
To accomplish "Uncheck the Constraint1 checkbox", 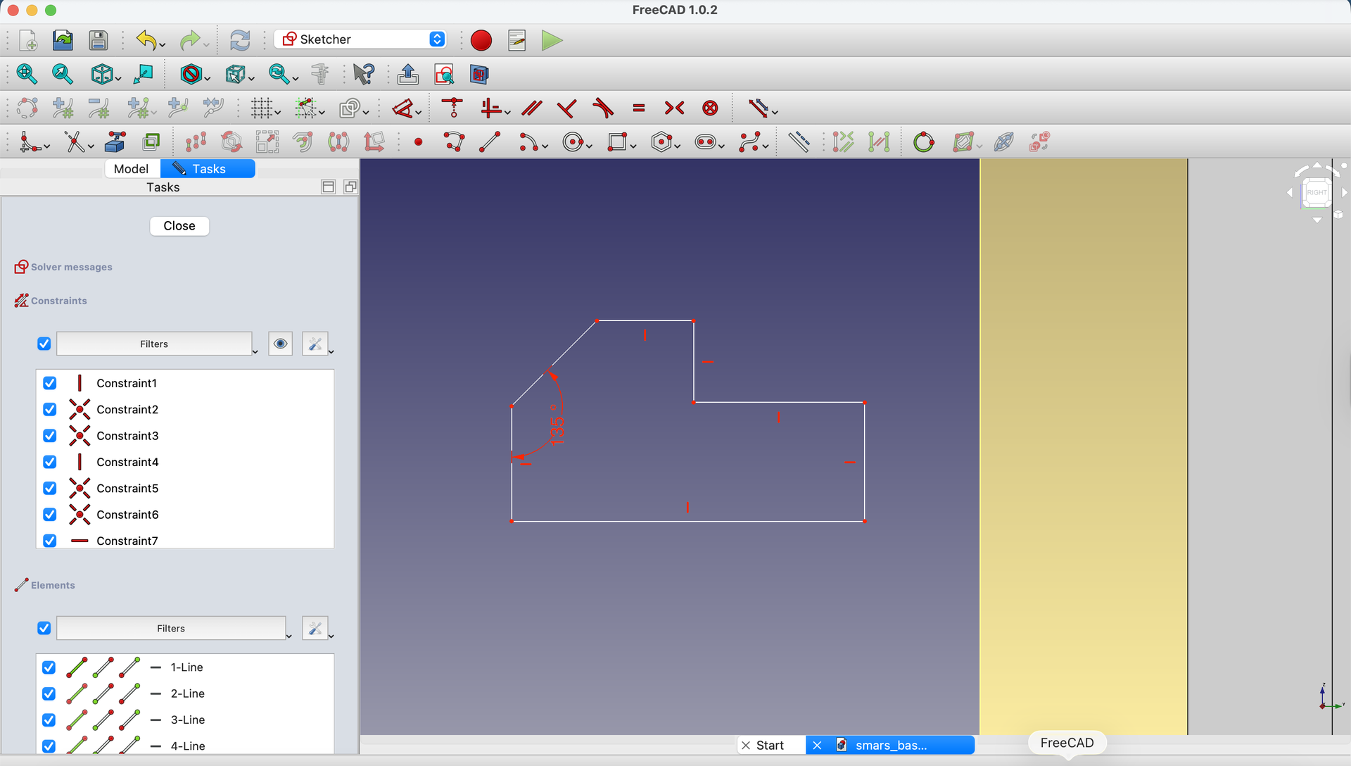I will pyautogui.click(x=50, y=383).
